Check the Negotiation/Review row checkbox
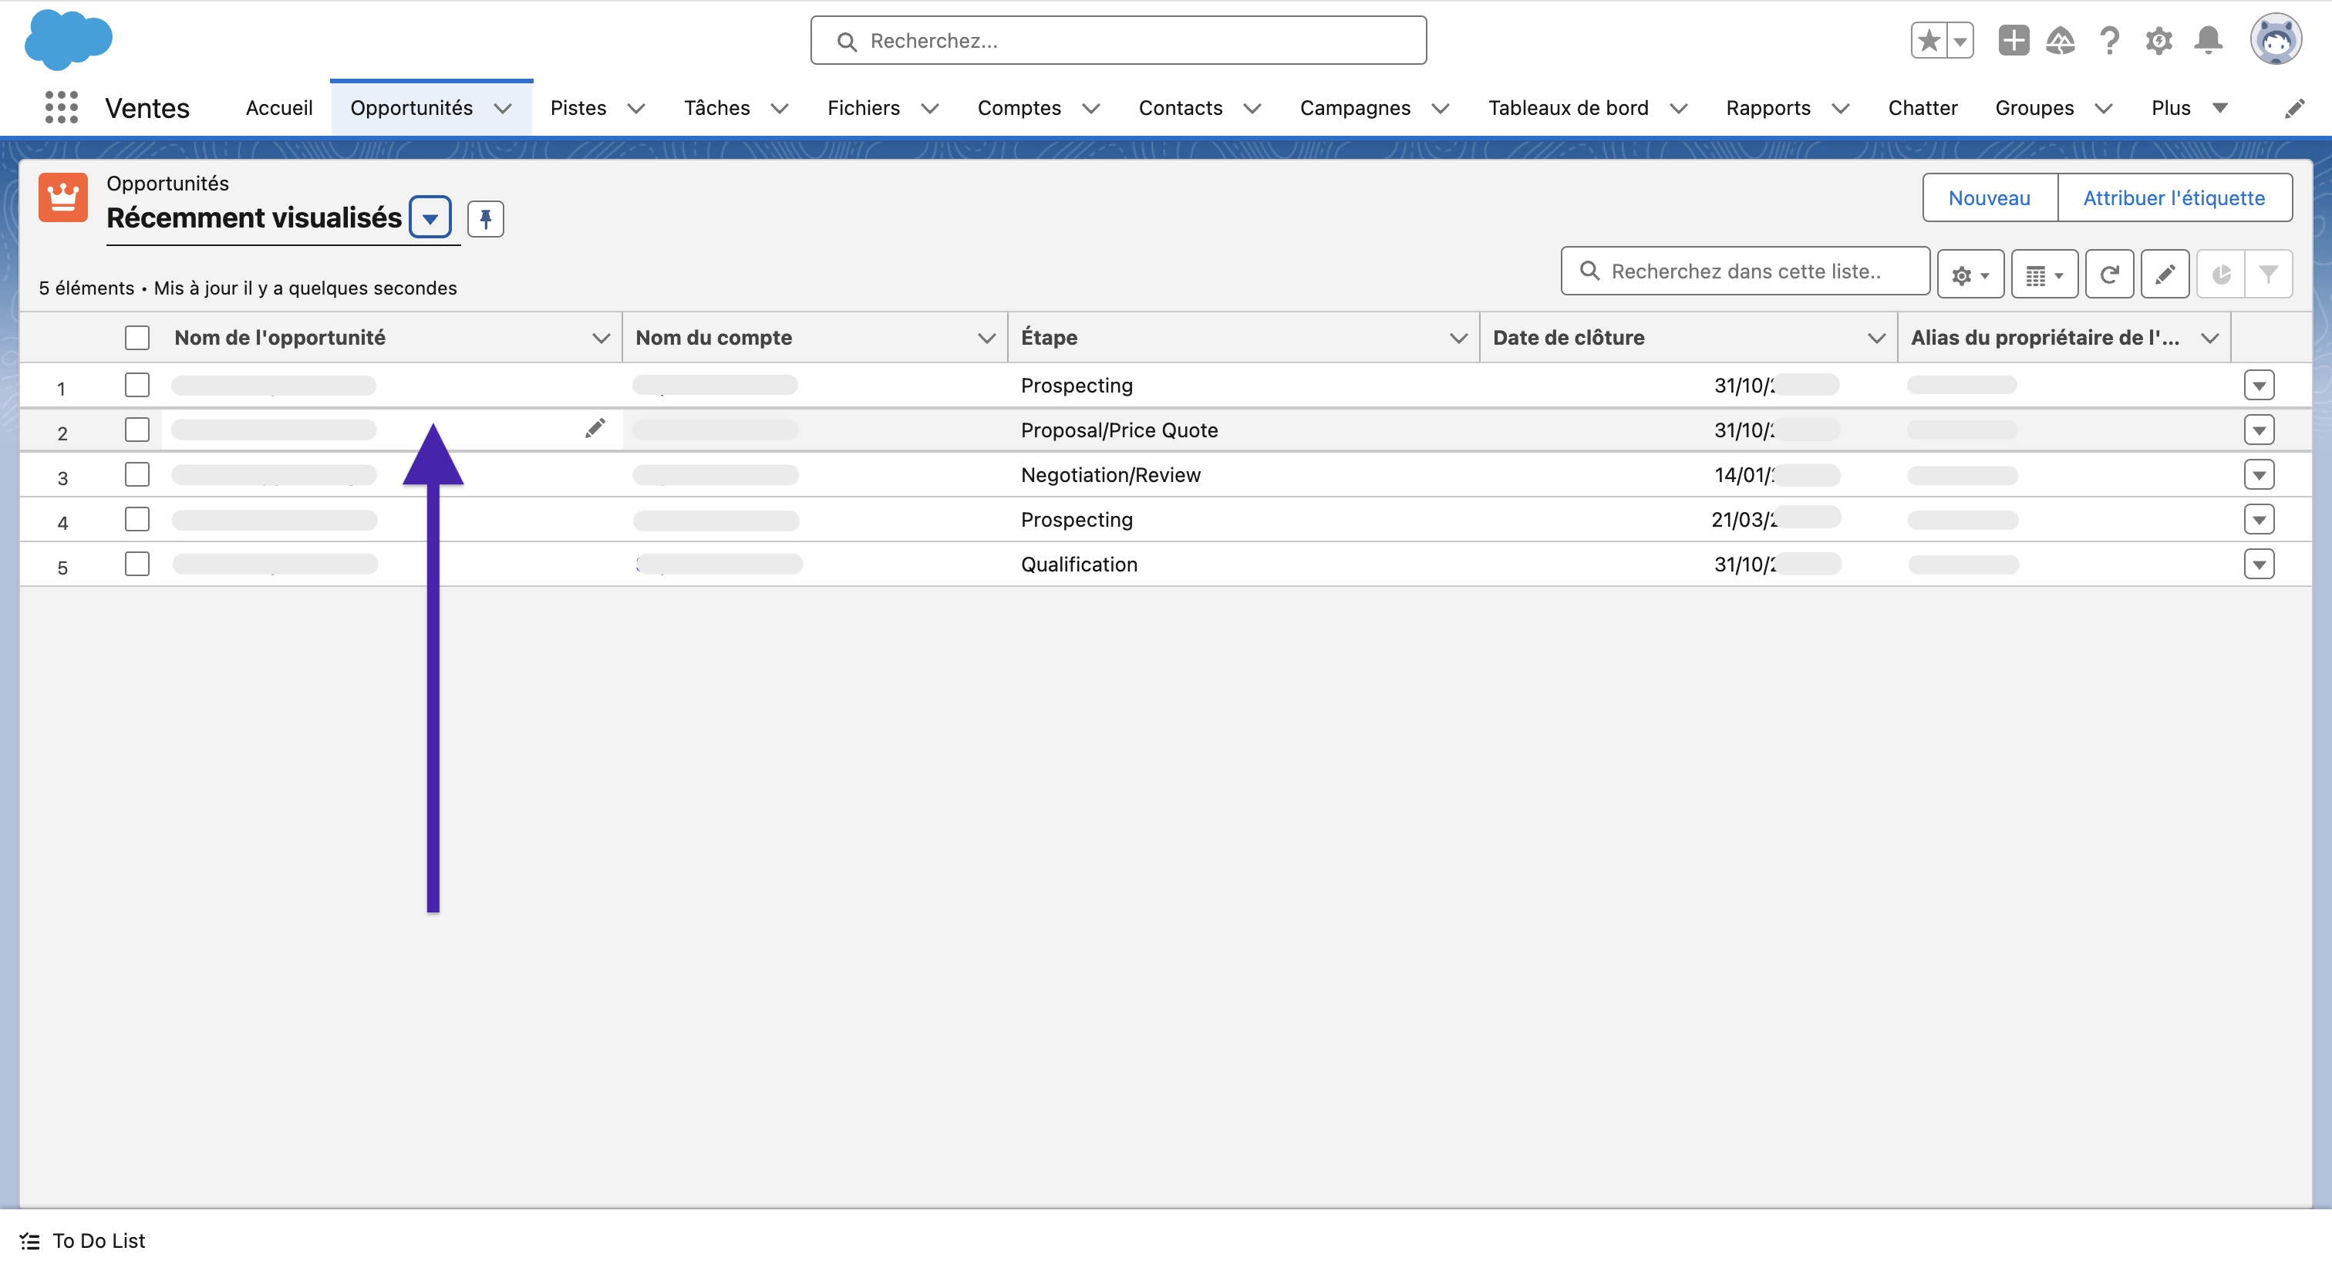This screenshot has width=2332, height=1271. pos(136,474)
